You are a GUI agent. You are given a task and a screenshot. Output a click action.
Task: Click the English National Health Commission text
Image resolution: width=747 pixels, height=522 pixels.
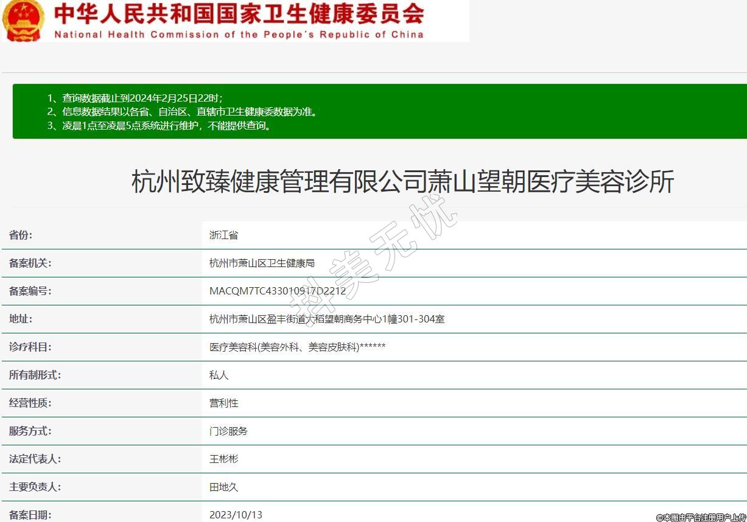point(239,35)
